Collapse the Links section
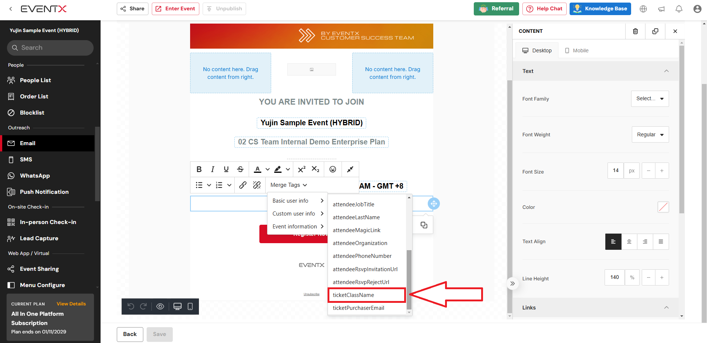707x343 pixels. 666,308
